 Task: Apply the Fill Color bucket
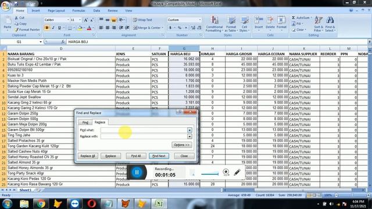80,28
